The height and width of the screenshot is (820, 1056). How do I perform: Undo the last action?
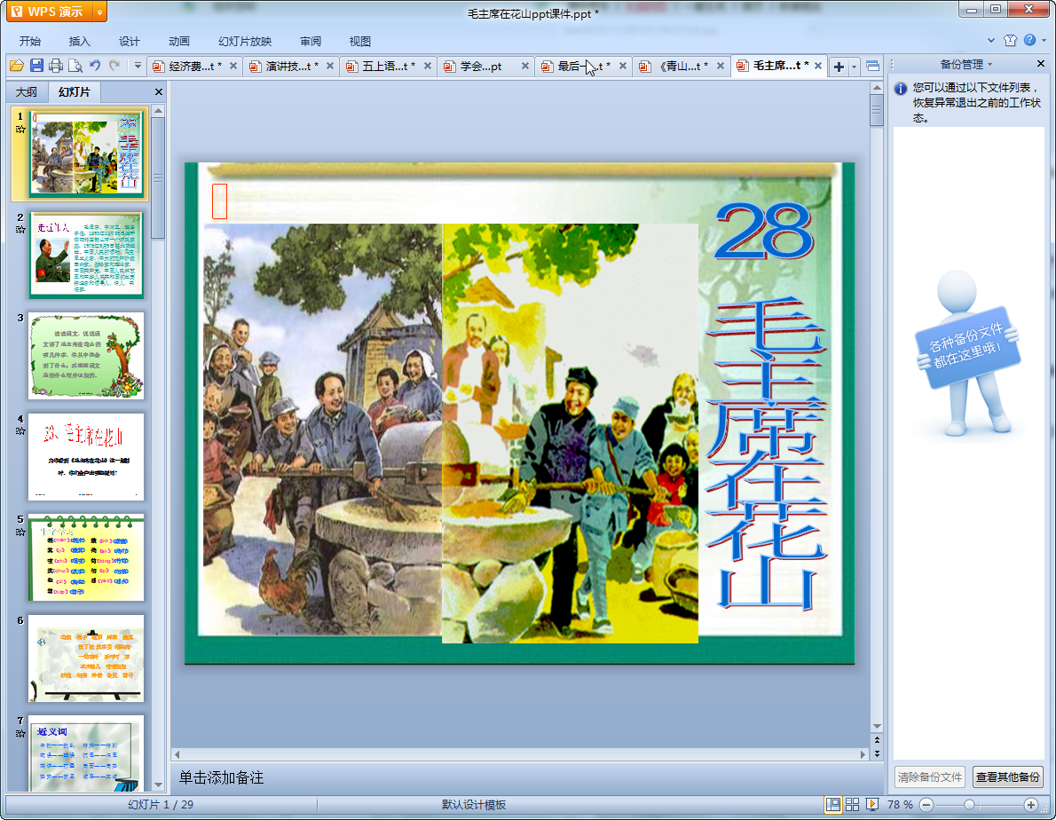click(x=95, y=66)
